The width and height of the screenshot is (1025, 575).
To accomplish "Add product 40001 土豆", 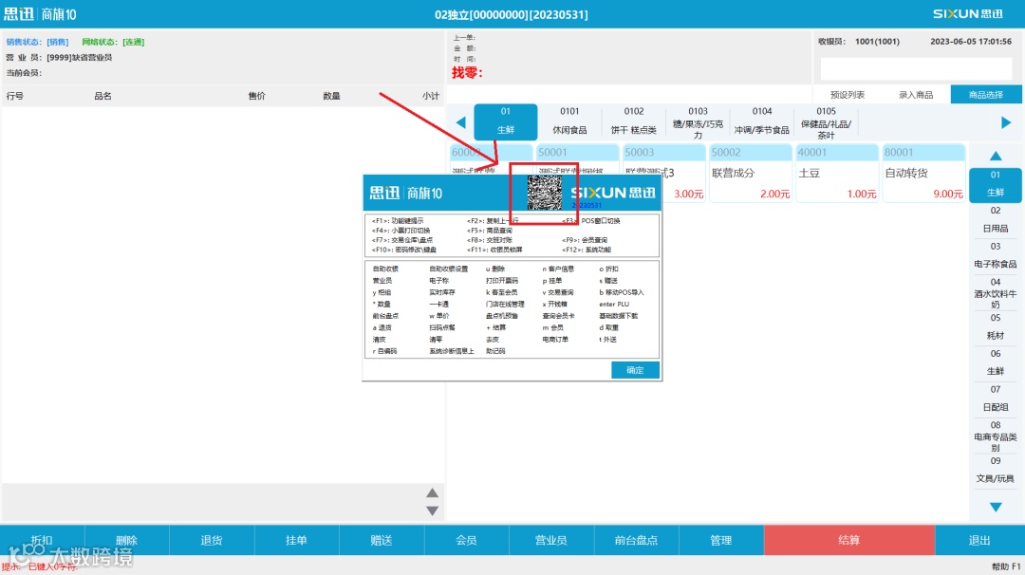I will pos(836,173).
